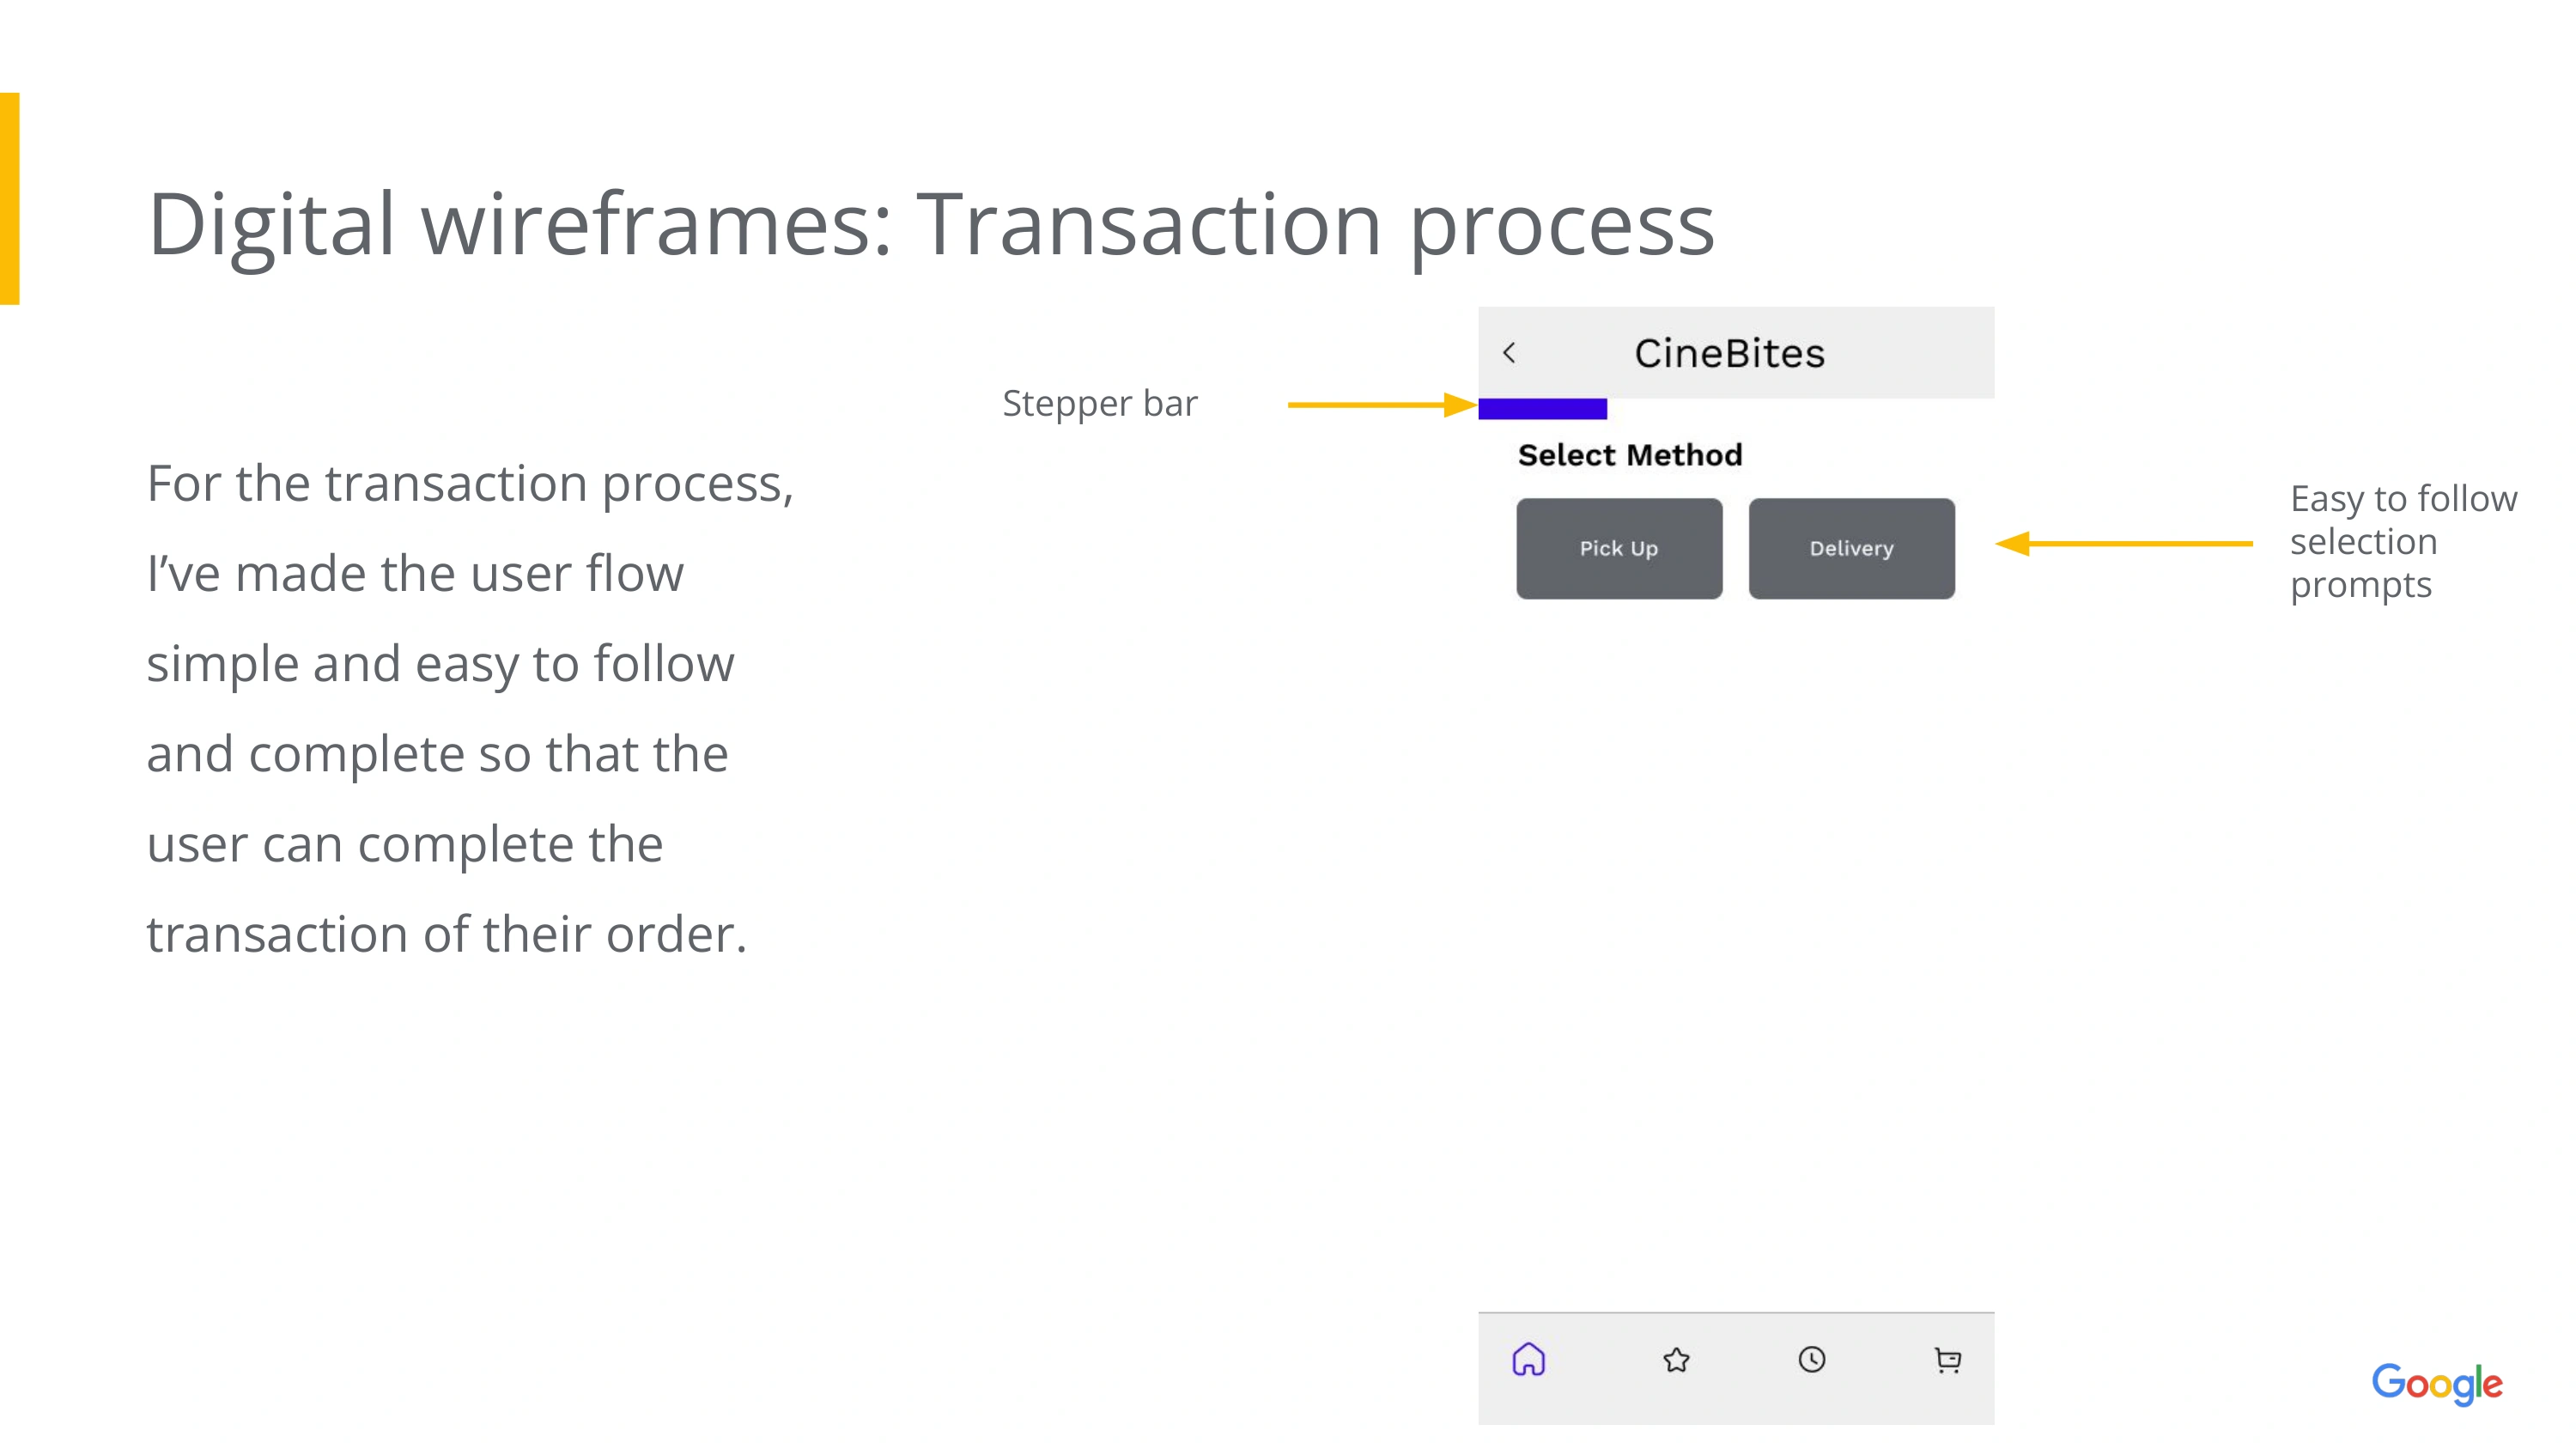Click the slide title "Digital wireframes: Transaction process"

[930, 225]
